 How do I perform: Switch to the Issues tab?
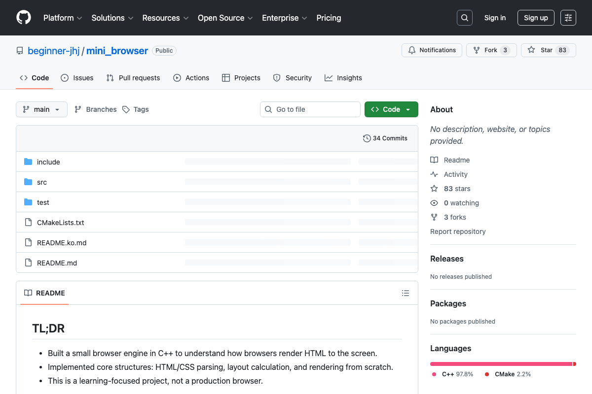click(77, 78)
